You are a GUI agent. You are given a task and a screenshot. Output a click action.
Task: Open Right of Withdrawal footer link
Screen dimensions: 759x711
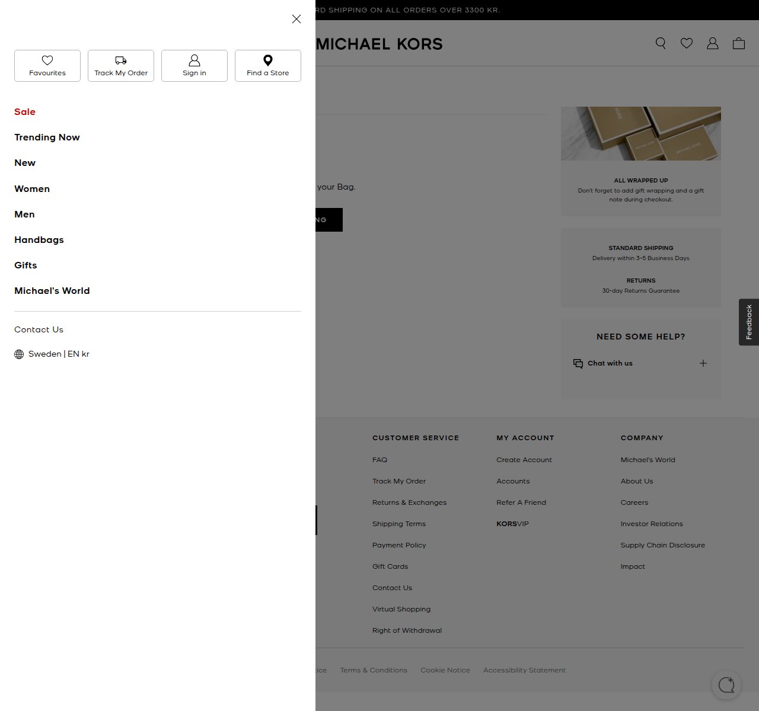[407, 630]
